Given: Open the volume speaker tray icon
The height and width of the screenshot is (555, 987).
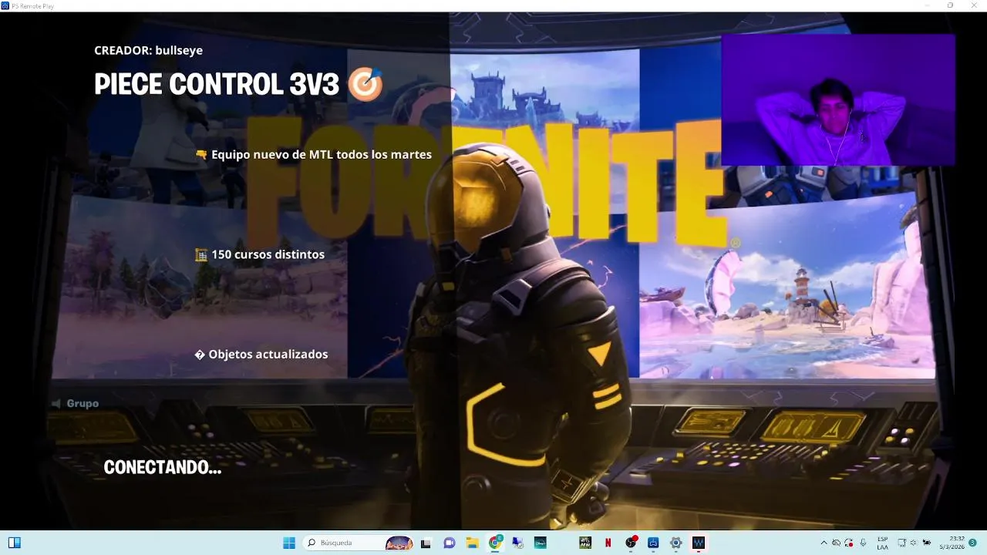Looking at the screenshot, I should click(914, 543).
